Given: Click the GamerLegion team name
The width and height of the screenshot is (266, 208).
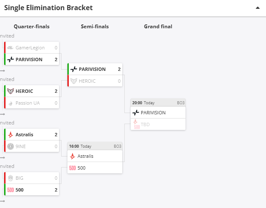Looking at the screenshot, I should [x=30, y=48].
